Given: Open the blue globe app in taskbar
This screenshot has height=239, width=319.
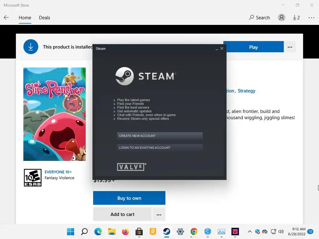Looking at the screenshot, I should tap(207, 232).
